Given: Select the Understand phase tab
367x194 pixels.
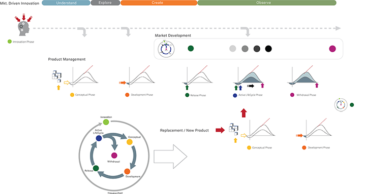Looking at the screenshot, I should [66, 3].
